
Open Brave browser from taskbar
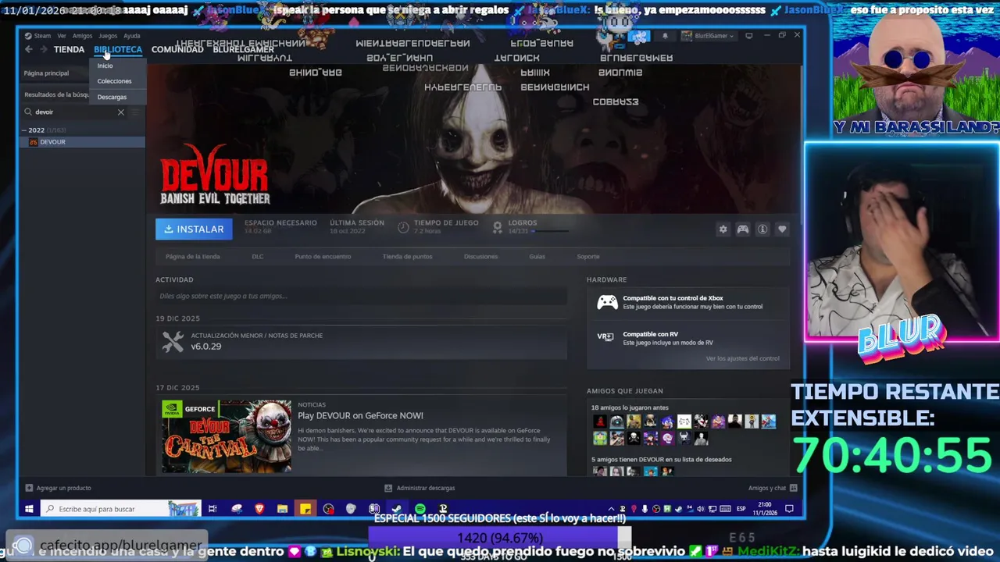click(x=259, y=509)
